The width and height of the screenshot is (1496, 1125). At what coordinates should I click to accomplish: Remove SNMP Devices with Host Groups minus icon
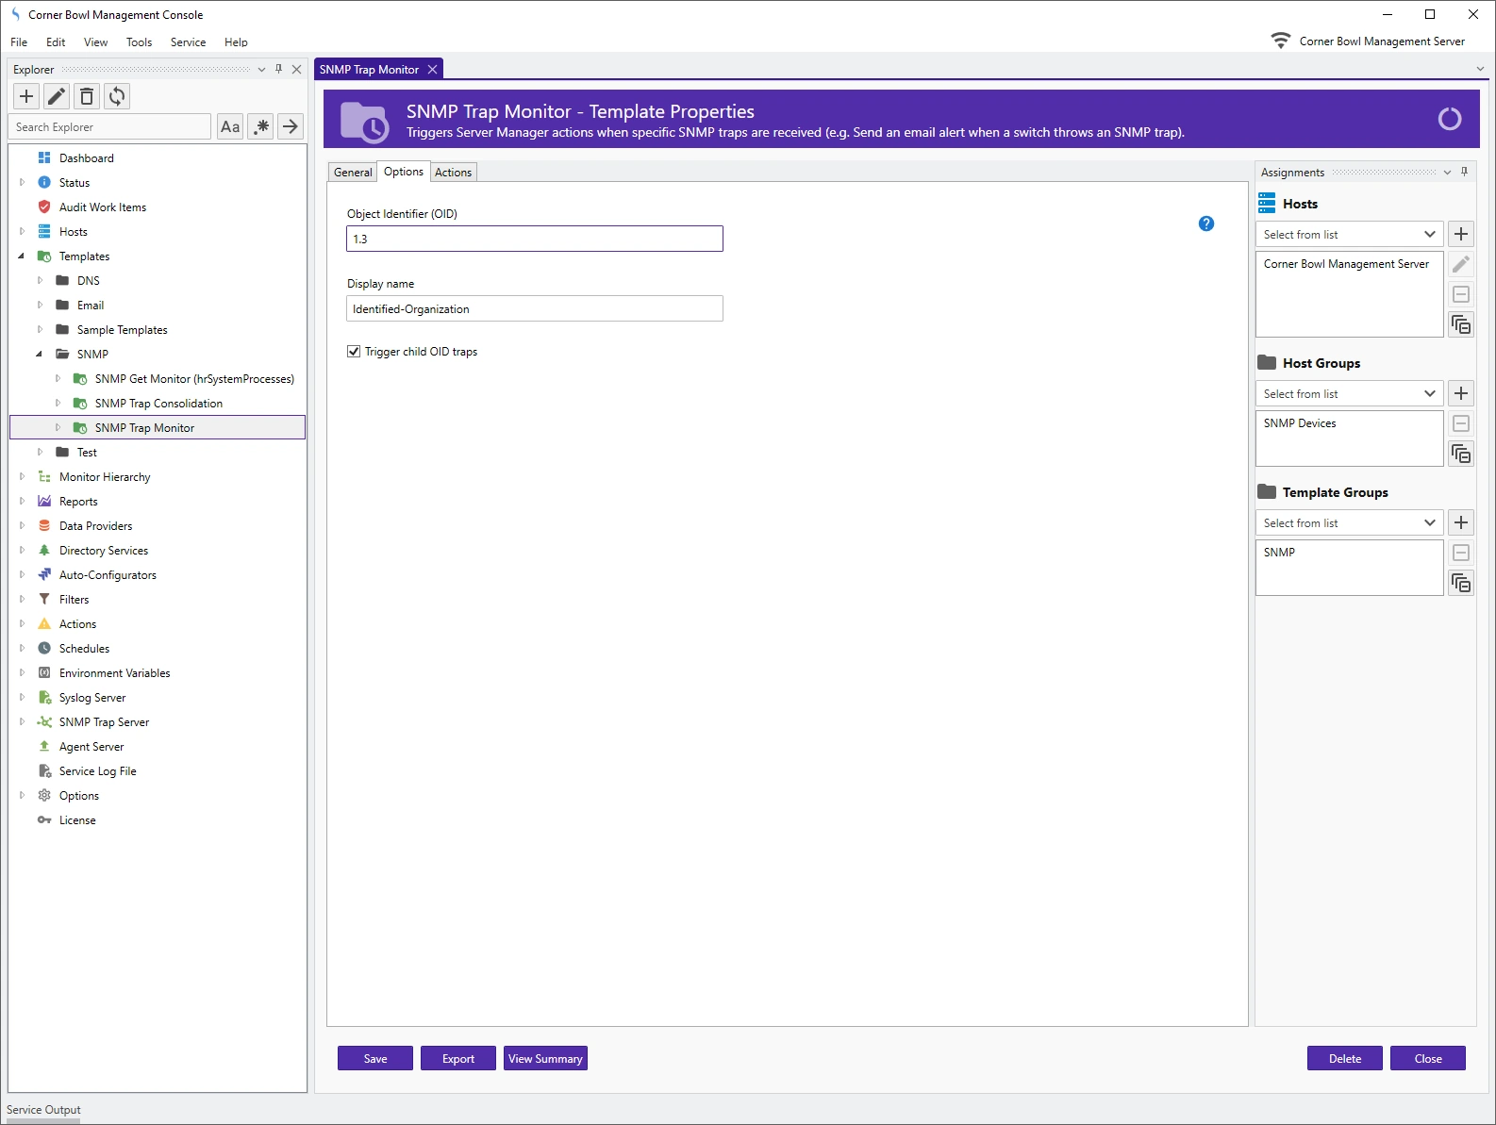point(1460,424)
